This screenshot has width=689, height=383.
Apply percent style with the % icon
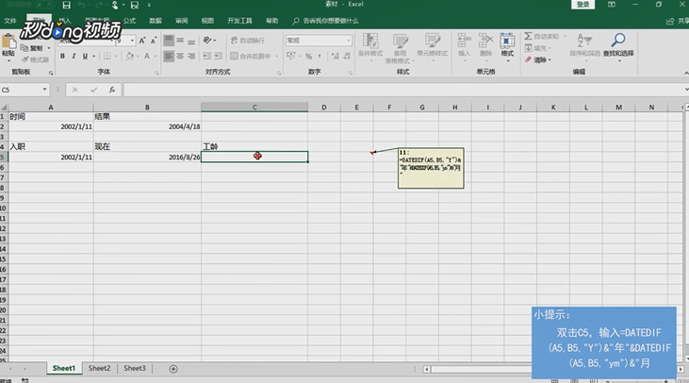click(x=308, y=57)
